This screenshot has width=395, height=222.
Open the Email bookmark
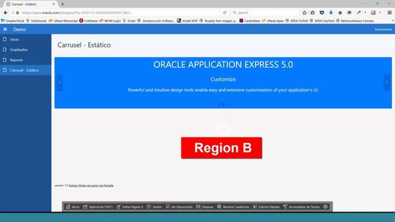(x=129, y=21)
